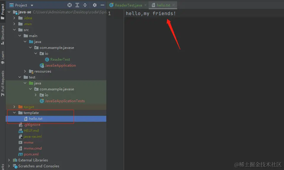The width and height of the screenshot is (284, 170).
Task: Click the hello.txt text file icon in tree
Action: click(x=26, y=118)
